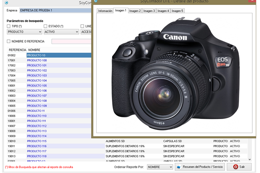Click the NOMBRE column header
260x173 pixels.
[34, 50]
